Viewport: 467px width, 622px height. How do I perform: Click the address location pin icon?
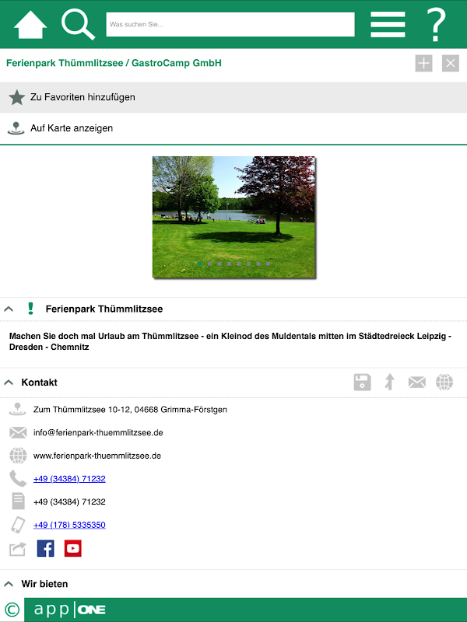point(18,409)
